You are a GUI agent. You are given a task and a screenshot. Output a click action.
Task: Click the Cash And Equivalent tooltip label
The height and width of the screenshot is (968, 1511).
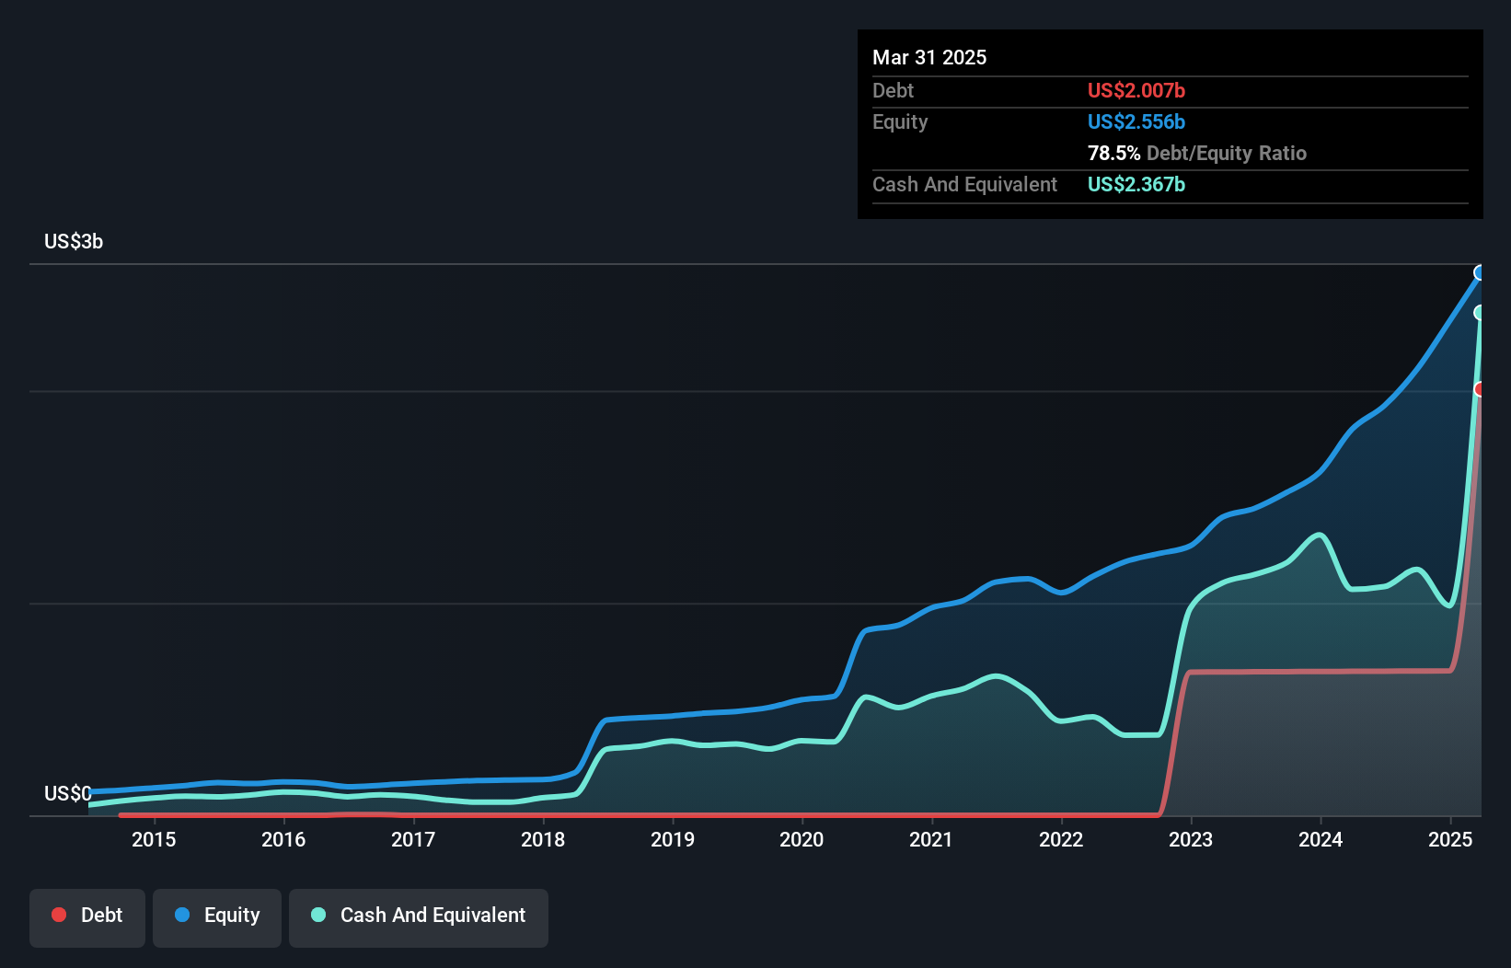pos(965,184)
